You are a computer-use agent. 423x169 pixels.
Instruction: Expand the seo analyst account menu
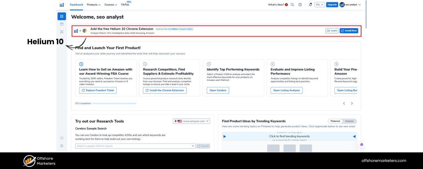pos(350,5)
